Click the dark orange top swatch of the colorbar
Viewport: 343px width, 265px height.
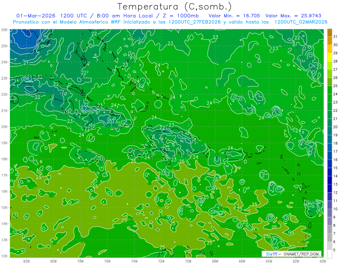tap(330, 33)
